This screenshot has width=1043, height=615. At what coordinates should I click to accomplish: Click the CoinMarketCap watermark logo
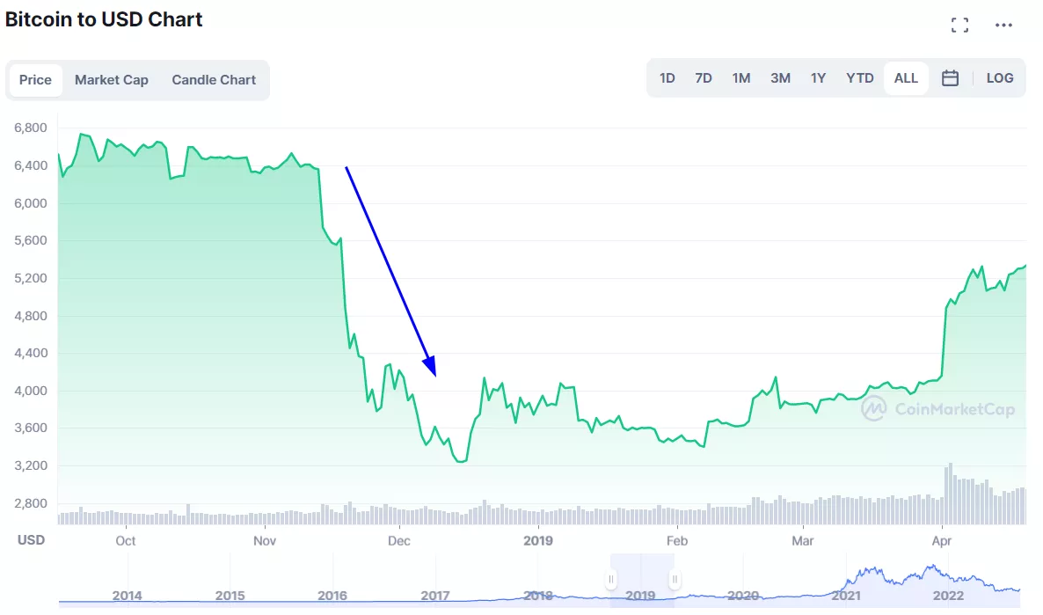coord(937,408)
